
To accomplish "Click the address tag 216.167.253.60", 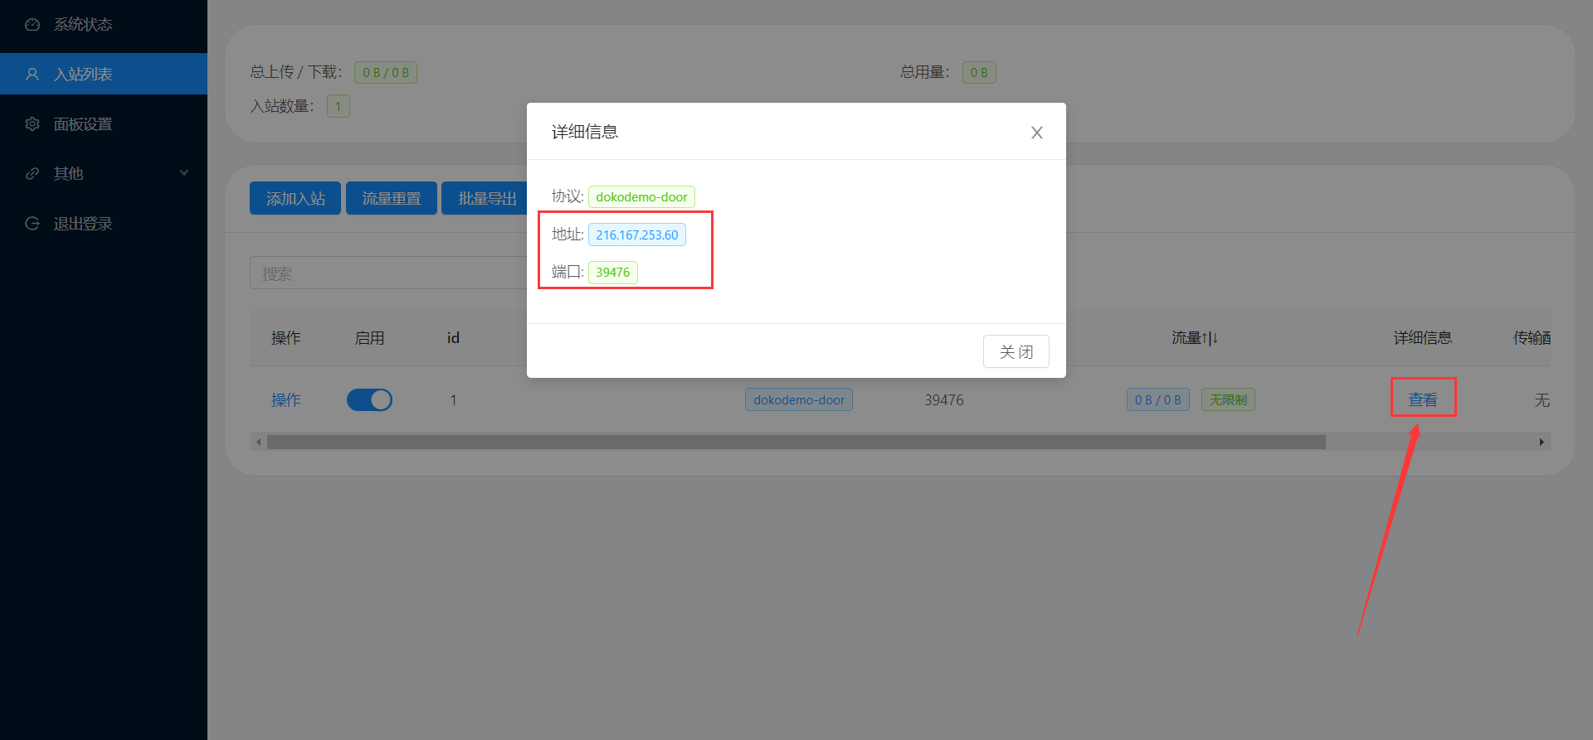I will pyautogui.click(x=636, y=235).
